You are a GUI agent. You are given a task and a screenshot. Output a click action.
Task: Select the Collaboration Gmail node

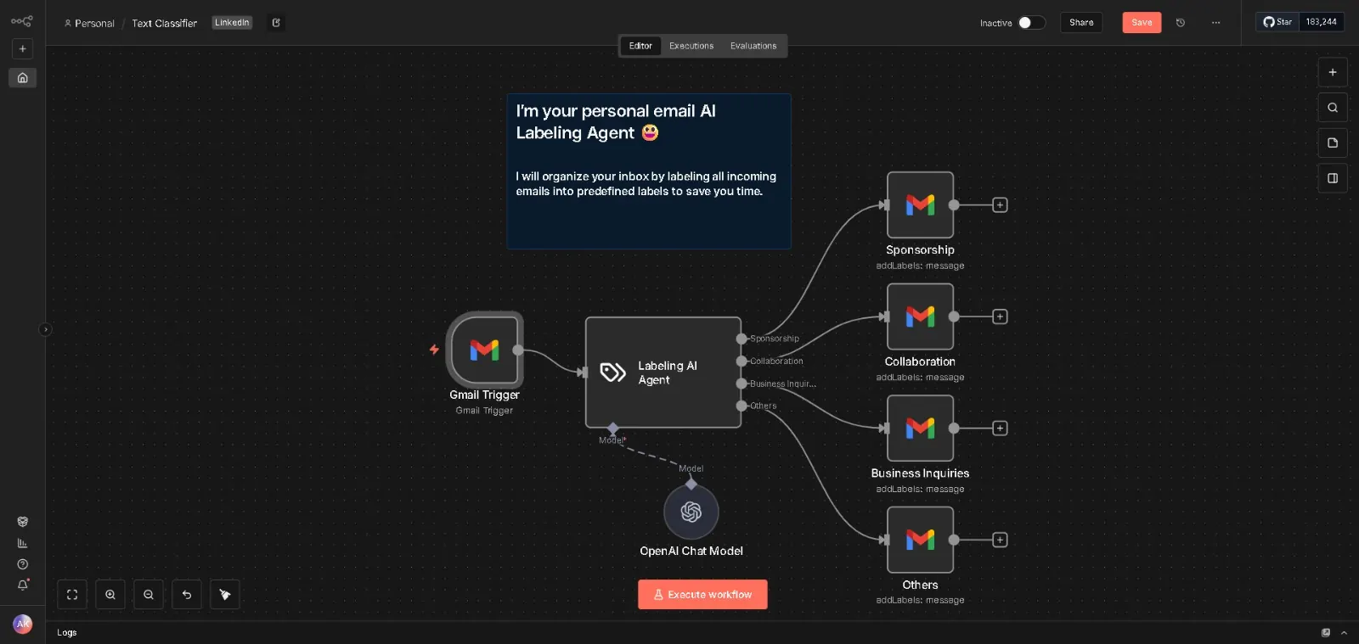coord(921,316)
